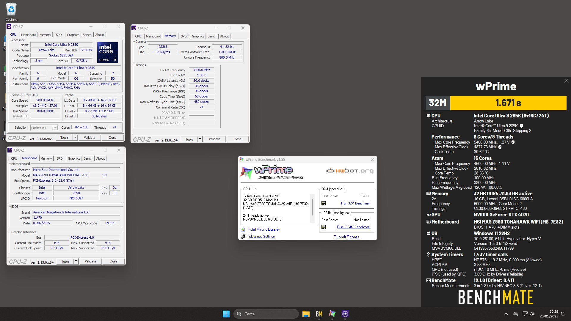The image size is (571, 321).
Task: Click the Advanced Settings wrench icon
Action: pyautogui.click(x=243, y=237)
